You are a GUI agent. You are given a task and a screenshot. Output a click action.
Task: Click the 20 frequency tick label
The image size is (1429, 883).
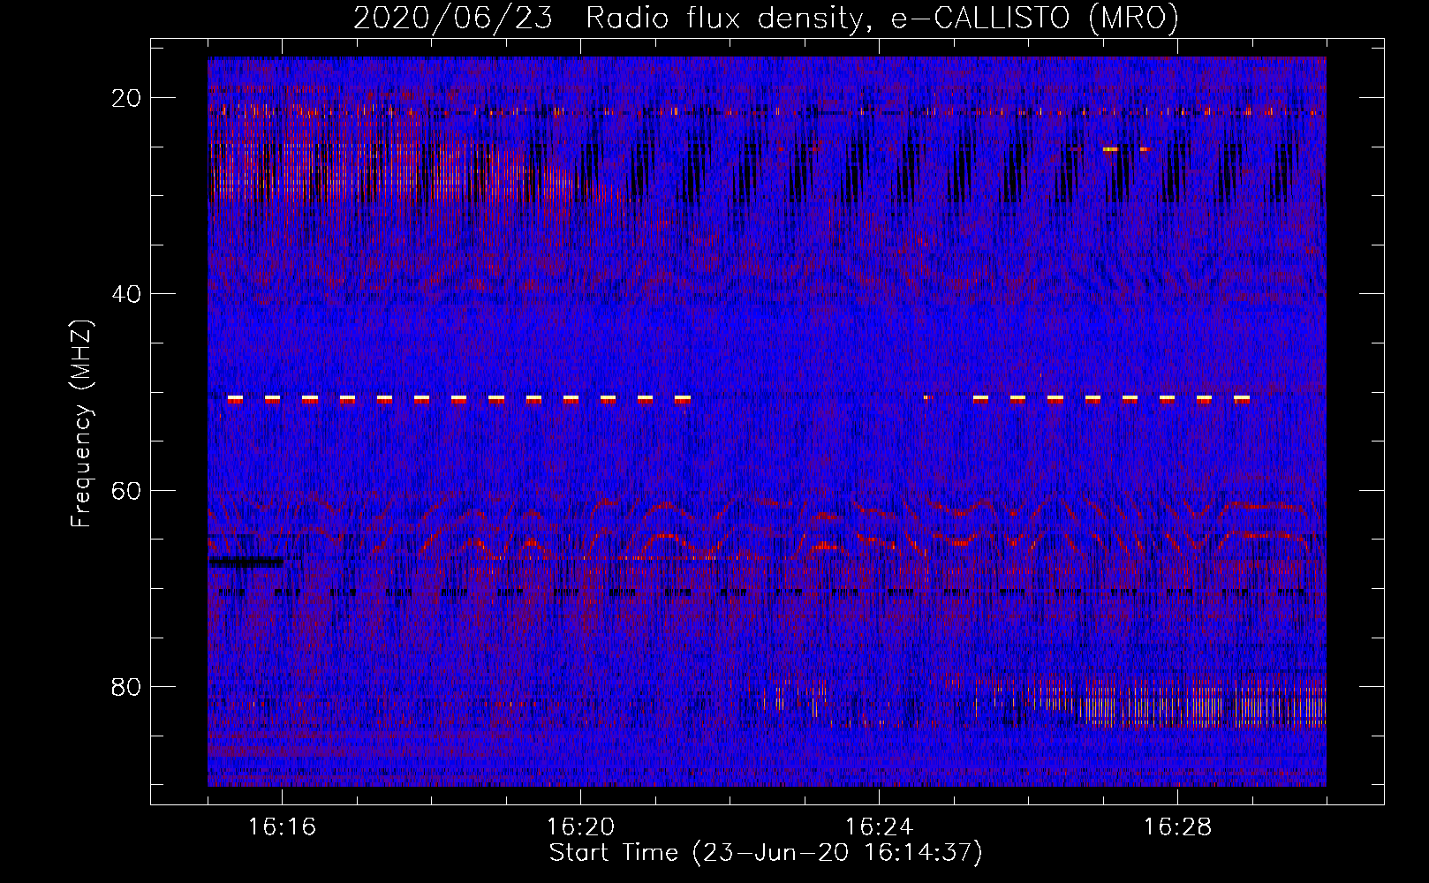126,98
